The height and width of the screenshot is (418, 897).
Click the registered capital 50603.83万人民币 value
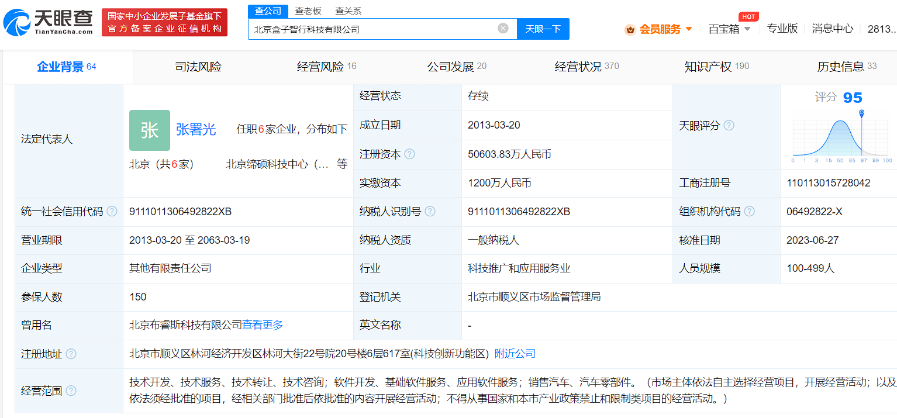coord(509,154)
